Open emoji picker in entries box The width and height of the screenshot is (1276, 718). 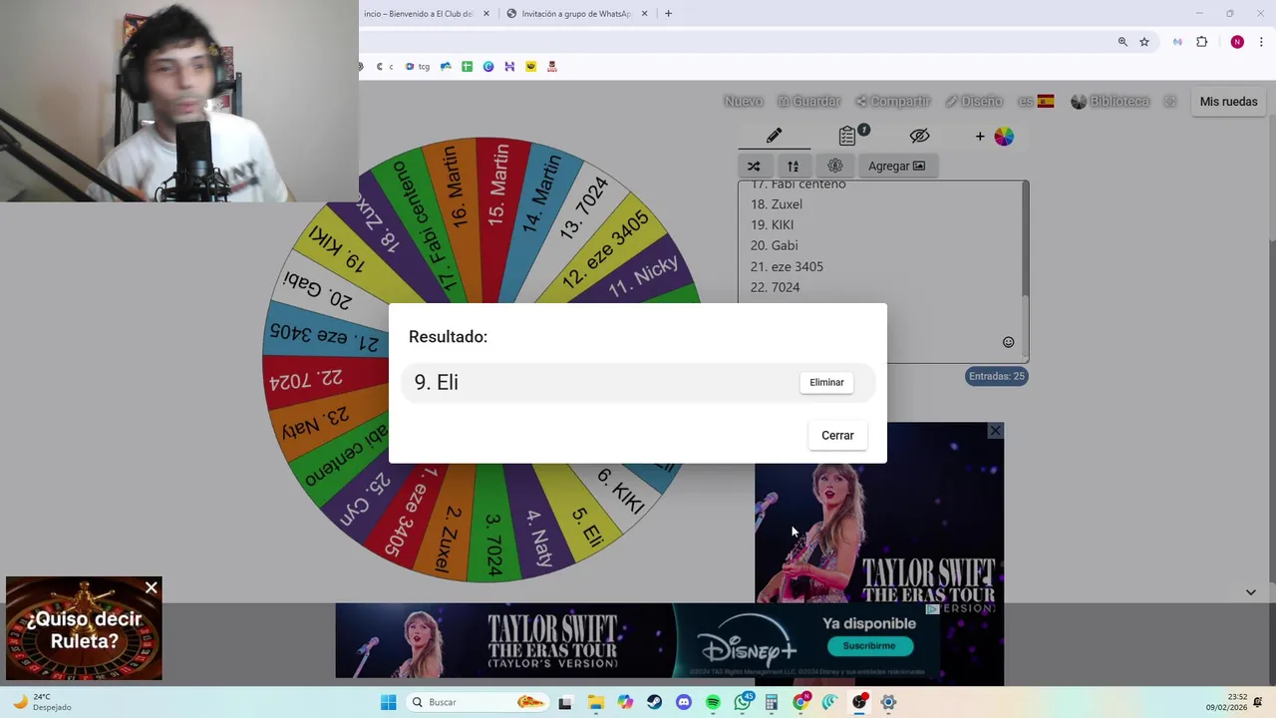(1008, 342)
